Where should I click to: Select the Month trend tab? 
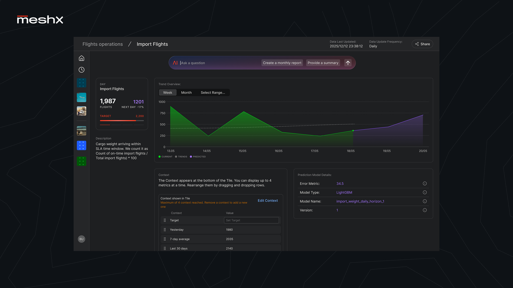(x=186, y=92)
